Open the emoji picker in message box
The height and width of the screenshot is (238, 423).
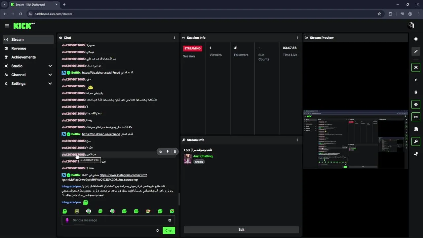pyautogui.click(x=170, y=220)
